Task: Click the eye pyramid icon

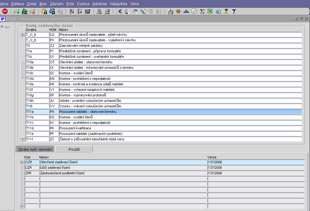Action: pyautogui.click(x=186, y=11)
